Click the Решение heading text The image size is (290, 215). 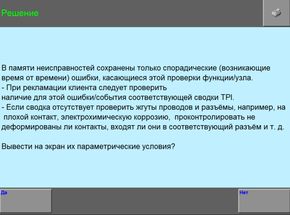click(x=20, y=13)
